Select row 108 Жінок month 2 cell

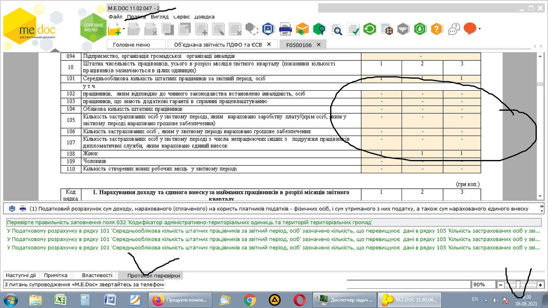422,153
